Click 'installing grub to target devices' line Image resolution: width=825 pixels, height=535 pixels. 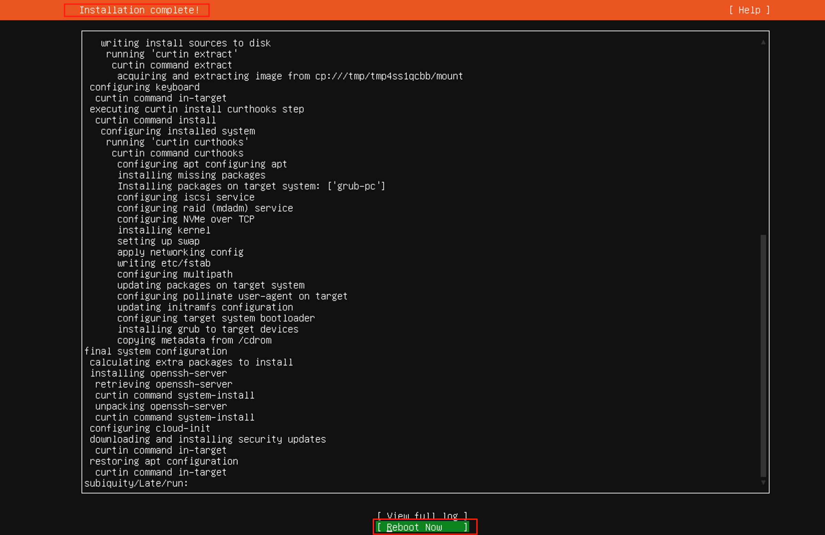point(208,329)
